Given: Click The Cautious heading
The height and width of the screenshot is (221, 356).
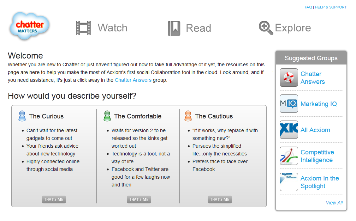Looking at the screenshot, I should tap(214, 116).
